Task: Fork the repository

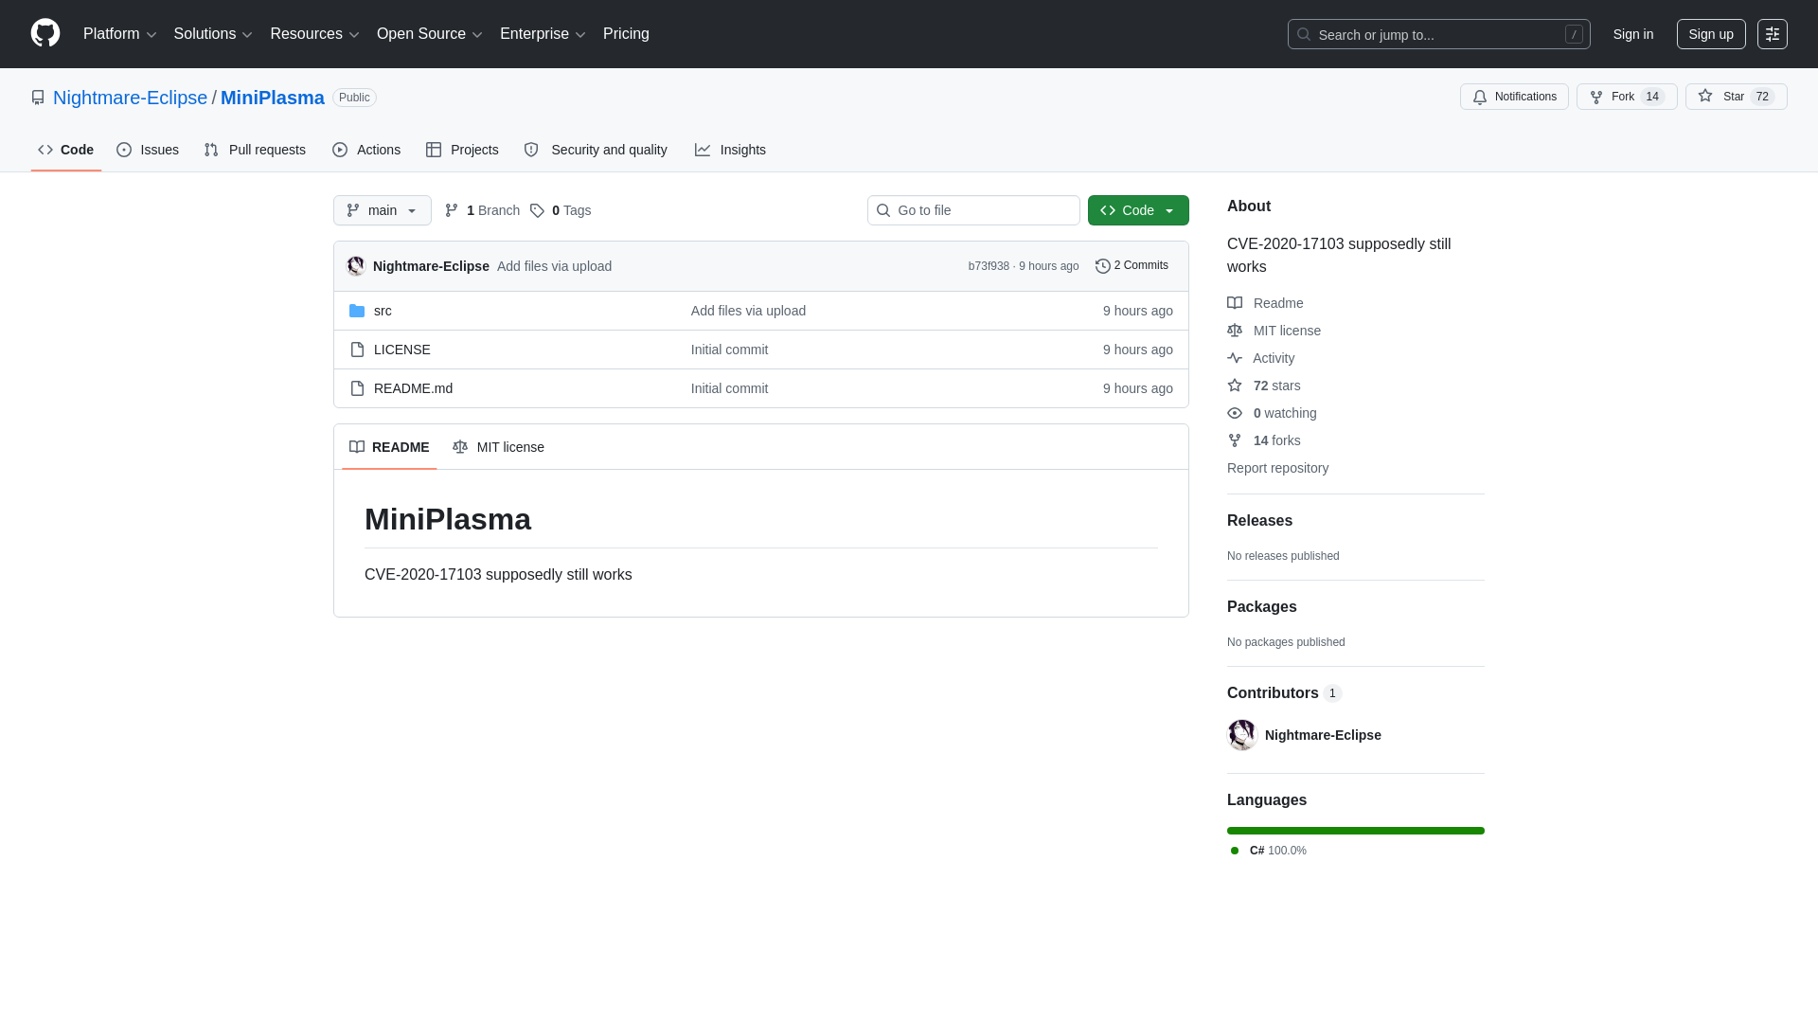Action: [x=1627, y=97]
